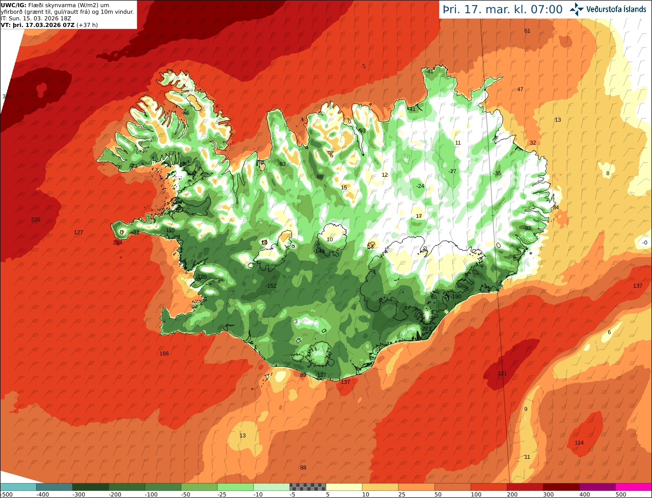The width and height of the screenshot is (652, 498).
Task: Click the '32' value on the east coast
Action: tap(533, 143)
